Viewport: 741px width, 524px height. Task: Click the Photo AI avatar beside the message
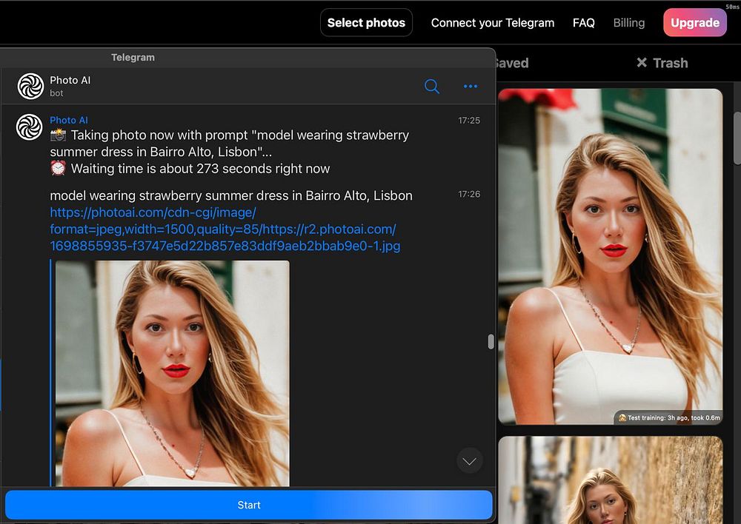coord(29,127)
